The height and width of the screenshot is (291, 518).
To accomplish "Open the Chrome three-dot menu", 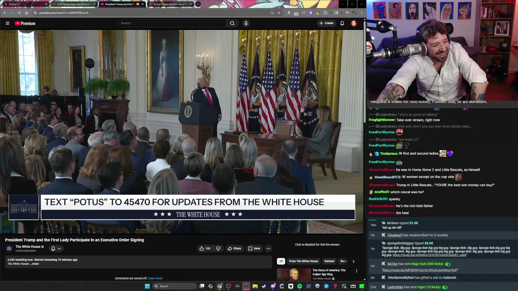I will [x=361, y=13].
